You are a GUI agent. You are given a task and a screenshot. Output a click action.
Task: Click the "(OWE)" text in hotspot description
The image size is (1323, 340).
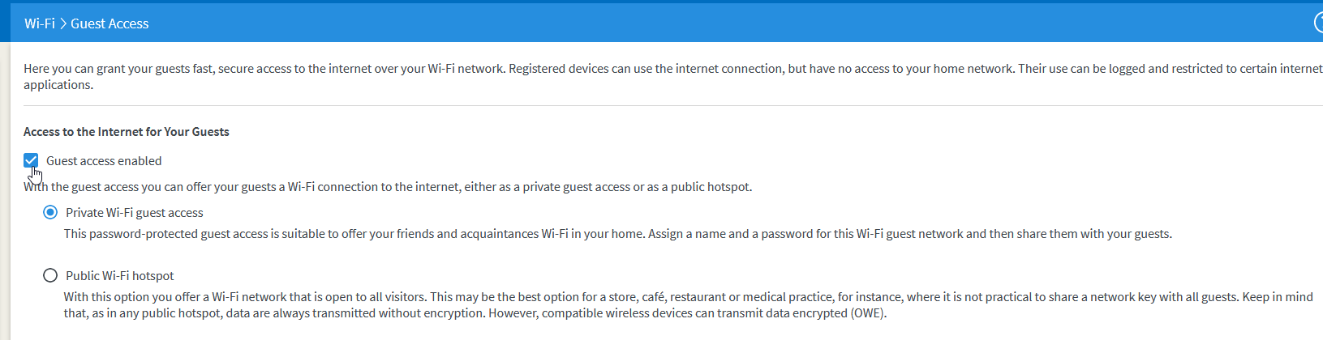point(869,313)
